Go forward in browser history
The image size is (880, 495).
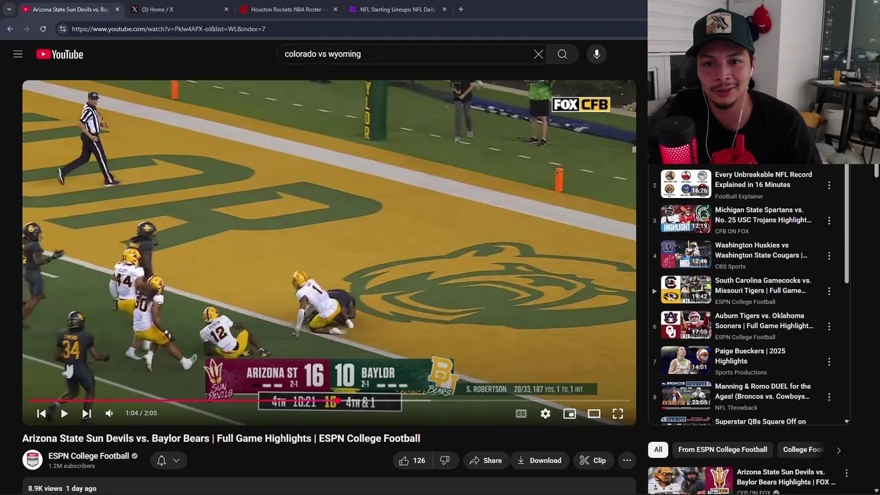point(27,29)
